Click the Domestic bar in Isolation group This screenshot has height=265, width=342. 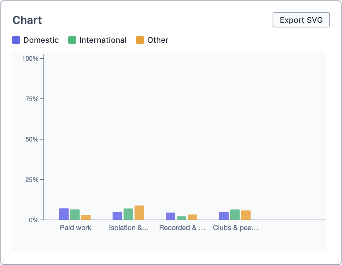point(117,216)
